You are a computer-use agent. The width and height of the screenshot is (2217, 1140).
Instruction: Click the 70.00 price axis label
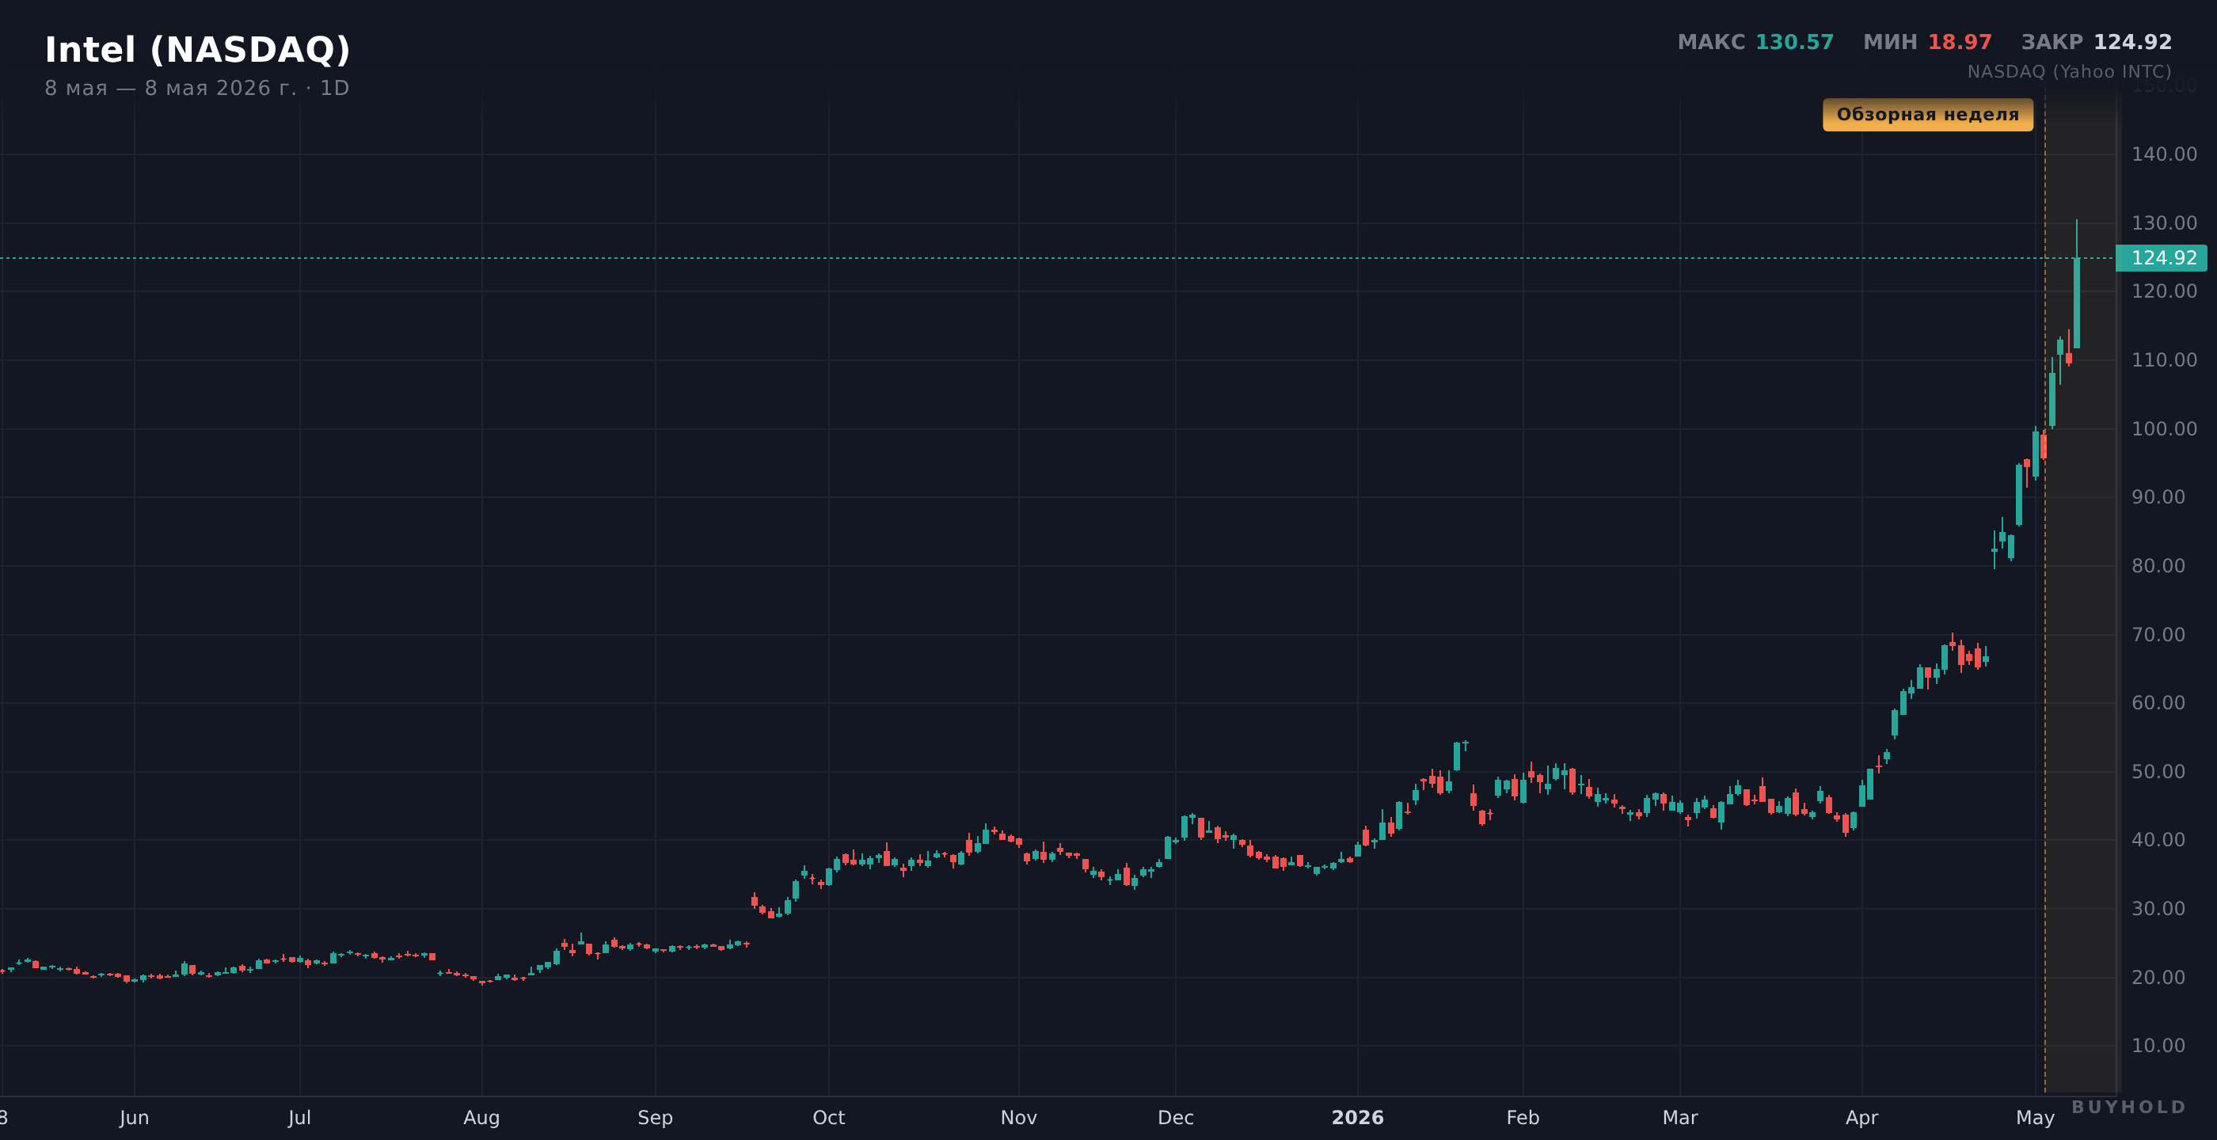pos(2158,634)
